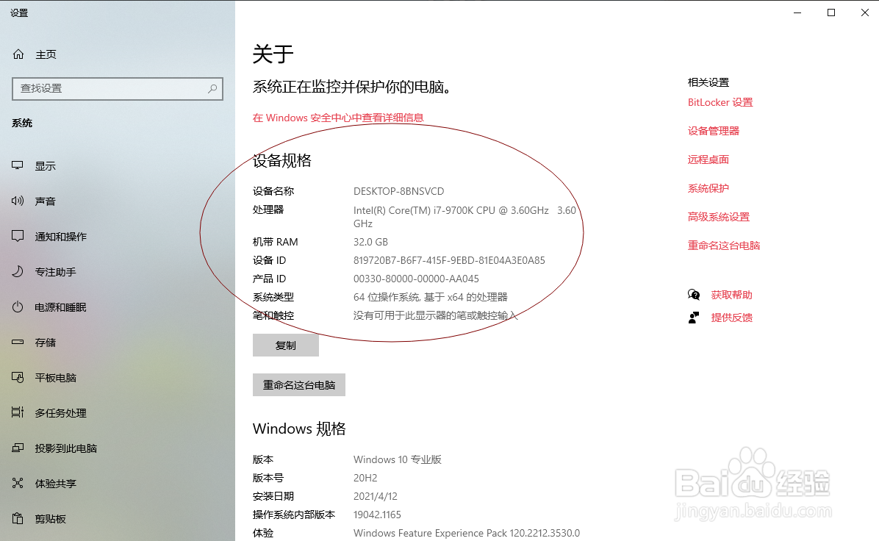Click the search magnifier icon

pyautogui.click(x=212, y=89)
